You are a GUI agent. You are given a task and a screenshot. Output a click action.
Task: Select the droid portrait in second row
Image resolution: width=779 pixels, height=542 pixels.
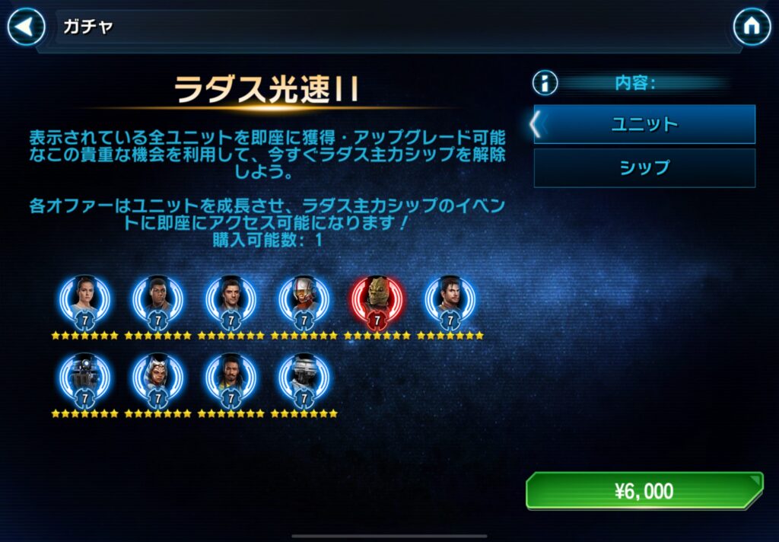click(85, 379)
